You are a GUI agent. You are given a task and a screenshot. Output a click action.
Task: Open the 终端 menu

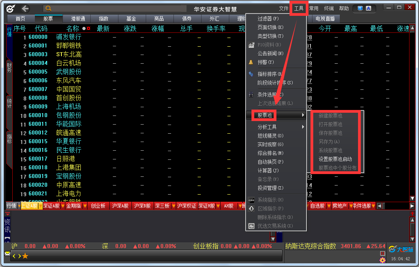point(329,9)
